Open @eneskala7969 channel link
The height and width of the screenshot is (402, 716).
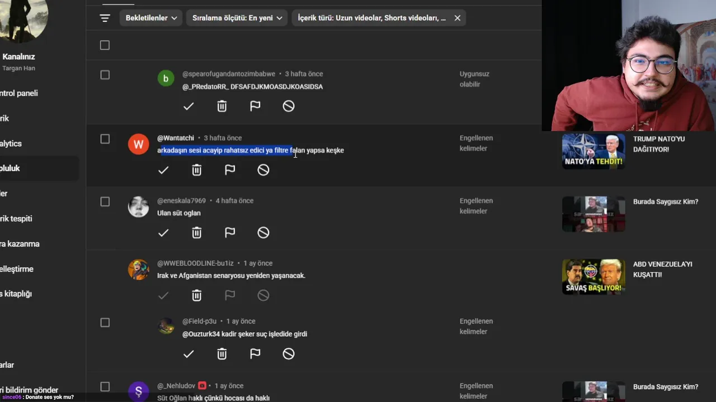click(x=181, y=200)
